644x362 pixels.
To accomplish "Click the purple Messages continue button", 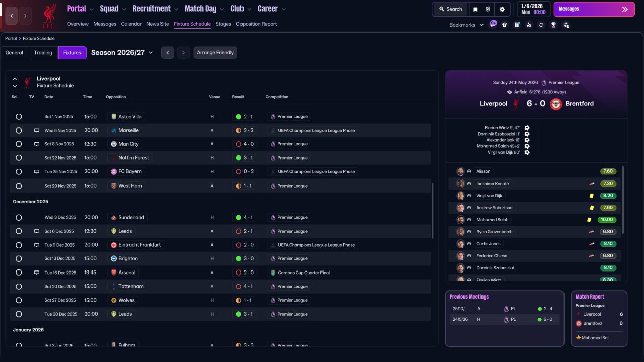I will (x=594, y=9).
